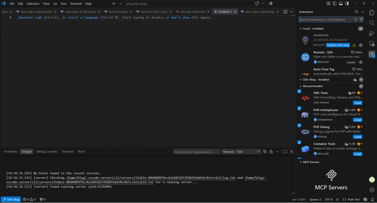This screenshot has height=203, width=377.
Task: Open manage gear for Remote - SSH extension
Action: pyautogui.click(x=361, y=62)
